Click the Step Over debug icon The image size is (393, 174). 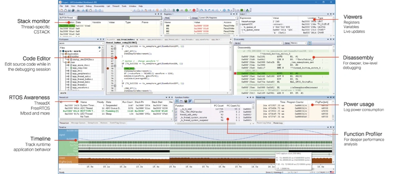pos(202,10)
